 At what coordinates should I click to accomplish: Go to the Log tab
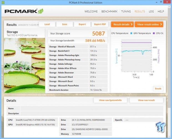coord(151,12)
